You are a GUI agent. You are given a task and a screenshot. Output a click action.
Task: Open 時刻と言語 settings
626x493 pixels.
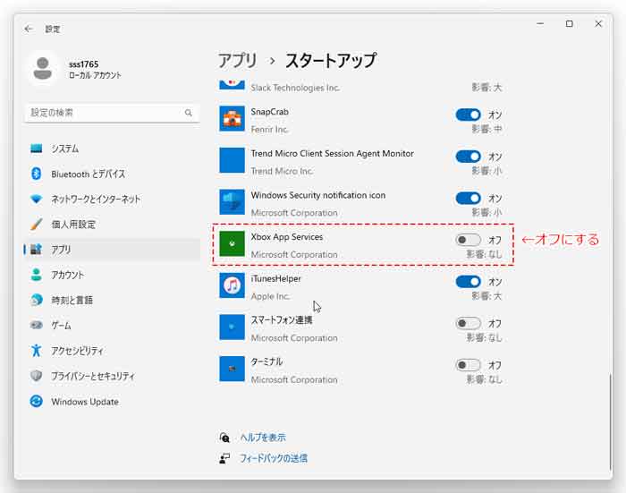pos(112,300)
